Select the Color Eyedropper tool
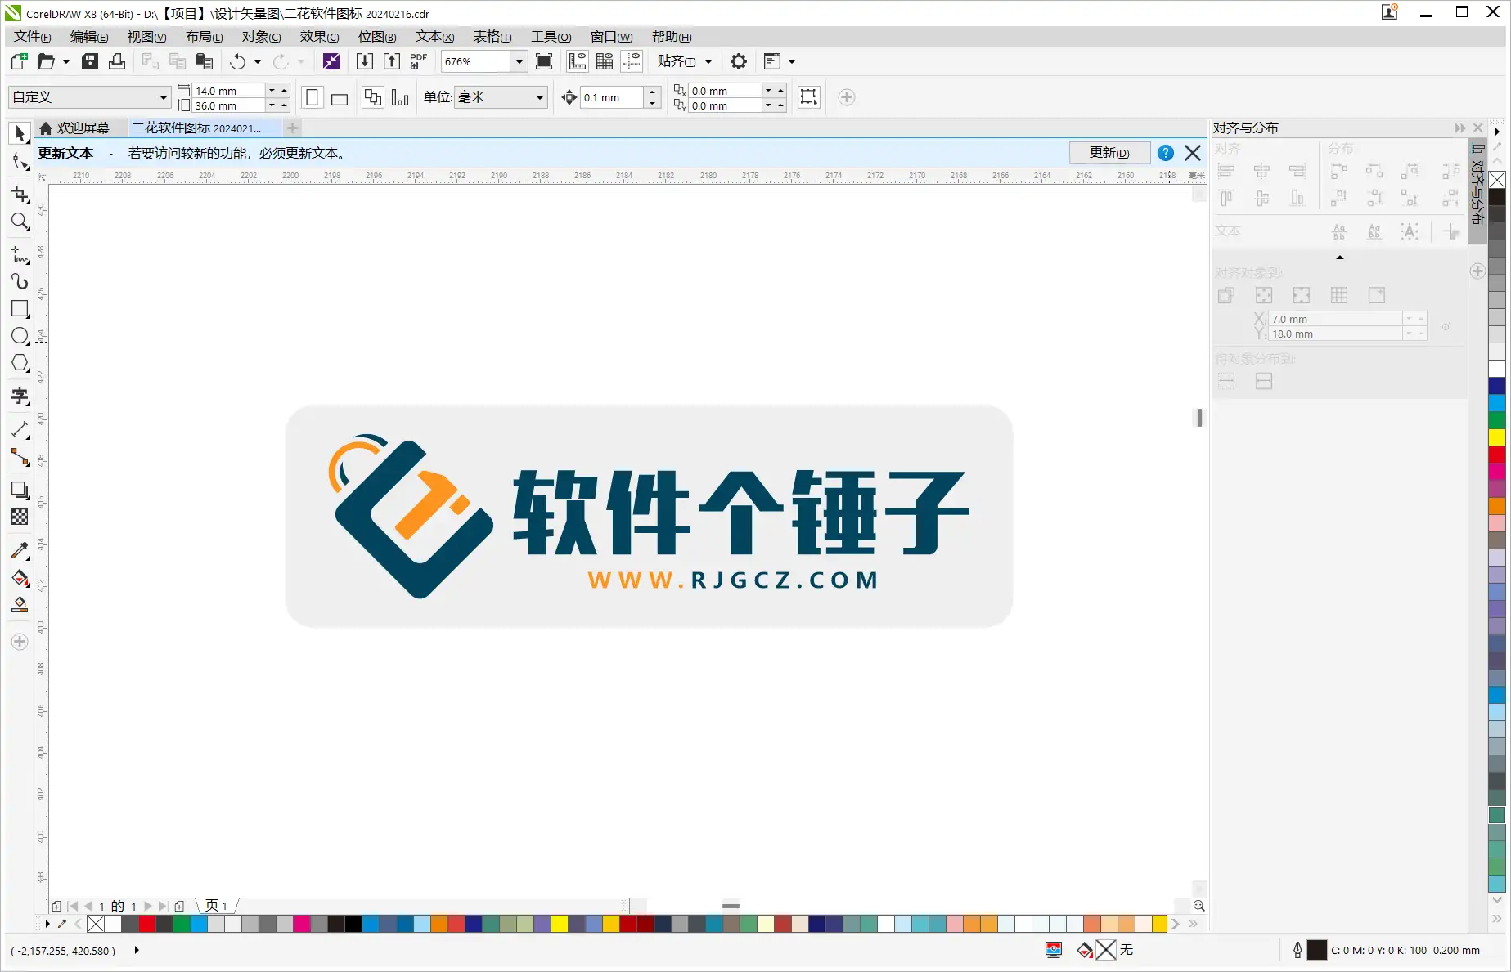This screenshot has height=972, width=1511. (20, 550)
